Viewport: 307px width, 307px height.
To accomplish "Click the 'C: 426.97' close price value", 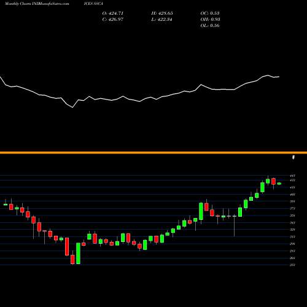I will tap(113, 20).
